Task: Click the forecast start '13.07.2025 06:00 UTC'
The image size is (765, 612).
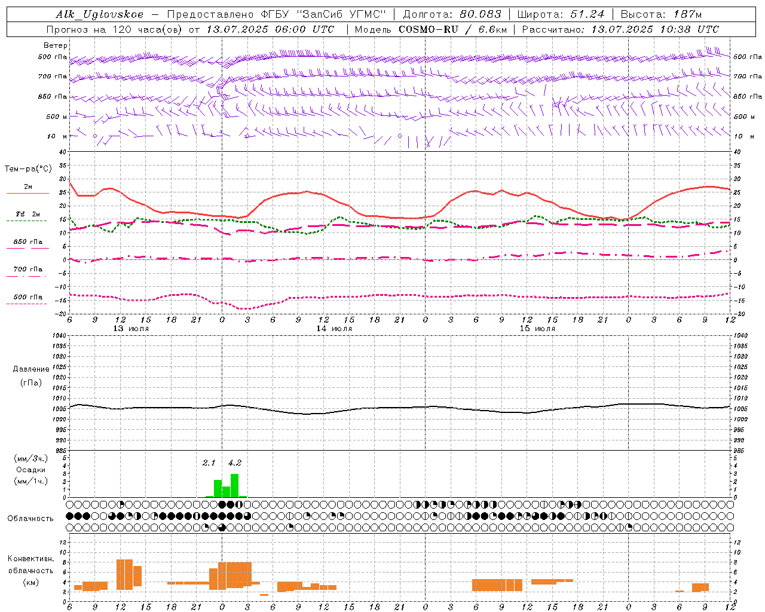Action: (x=270, y=29)
